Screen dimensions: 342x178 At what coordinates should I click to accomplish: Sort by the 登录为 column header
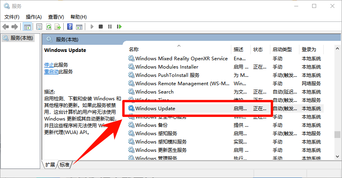tap(309, 50)
